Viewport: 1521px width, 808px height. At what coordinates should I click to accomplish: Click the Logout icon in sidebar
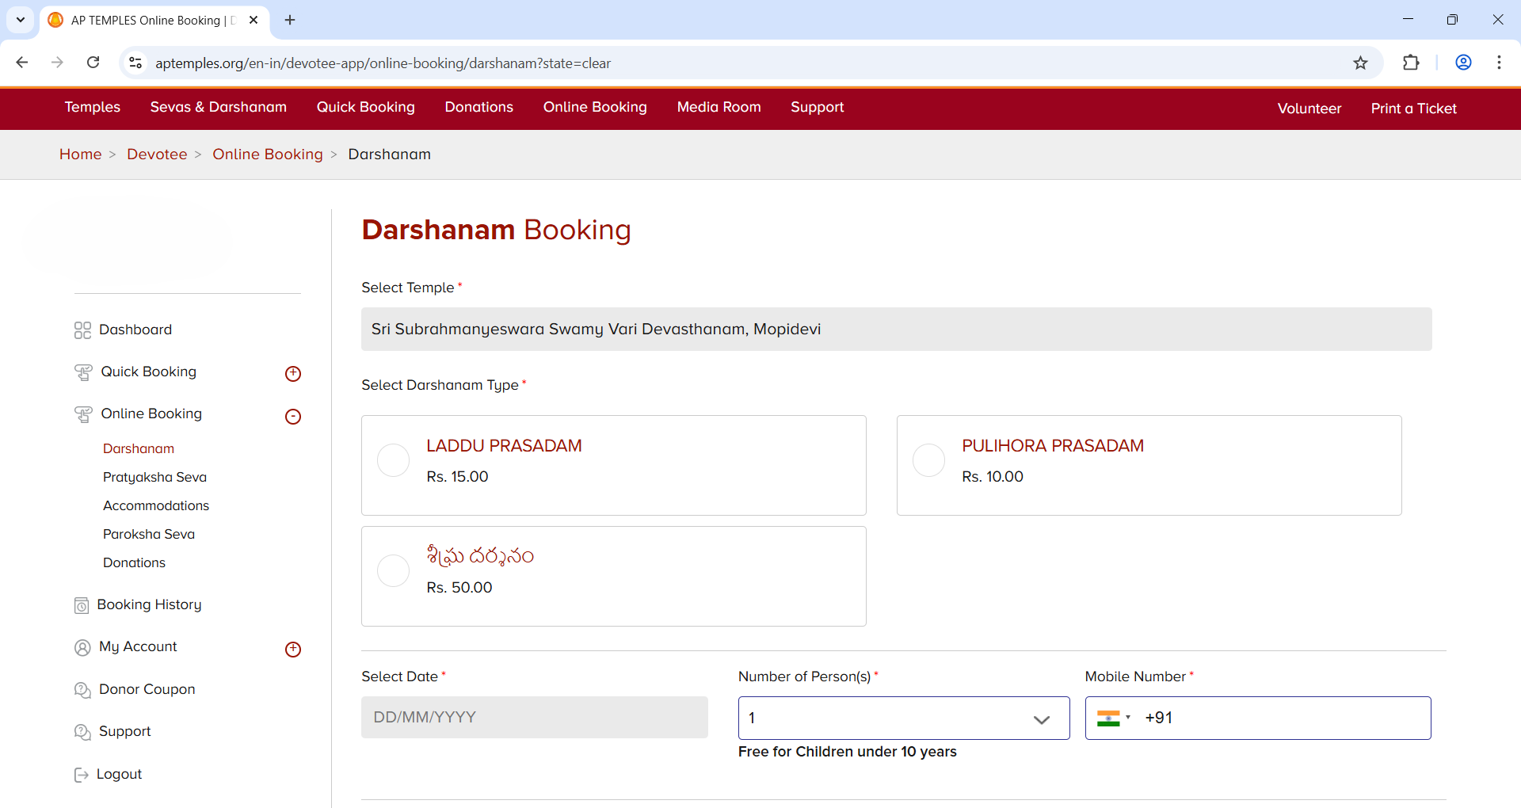[x=81, y=775]
